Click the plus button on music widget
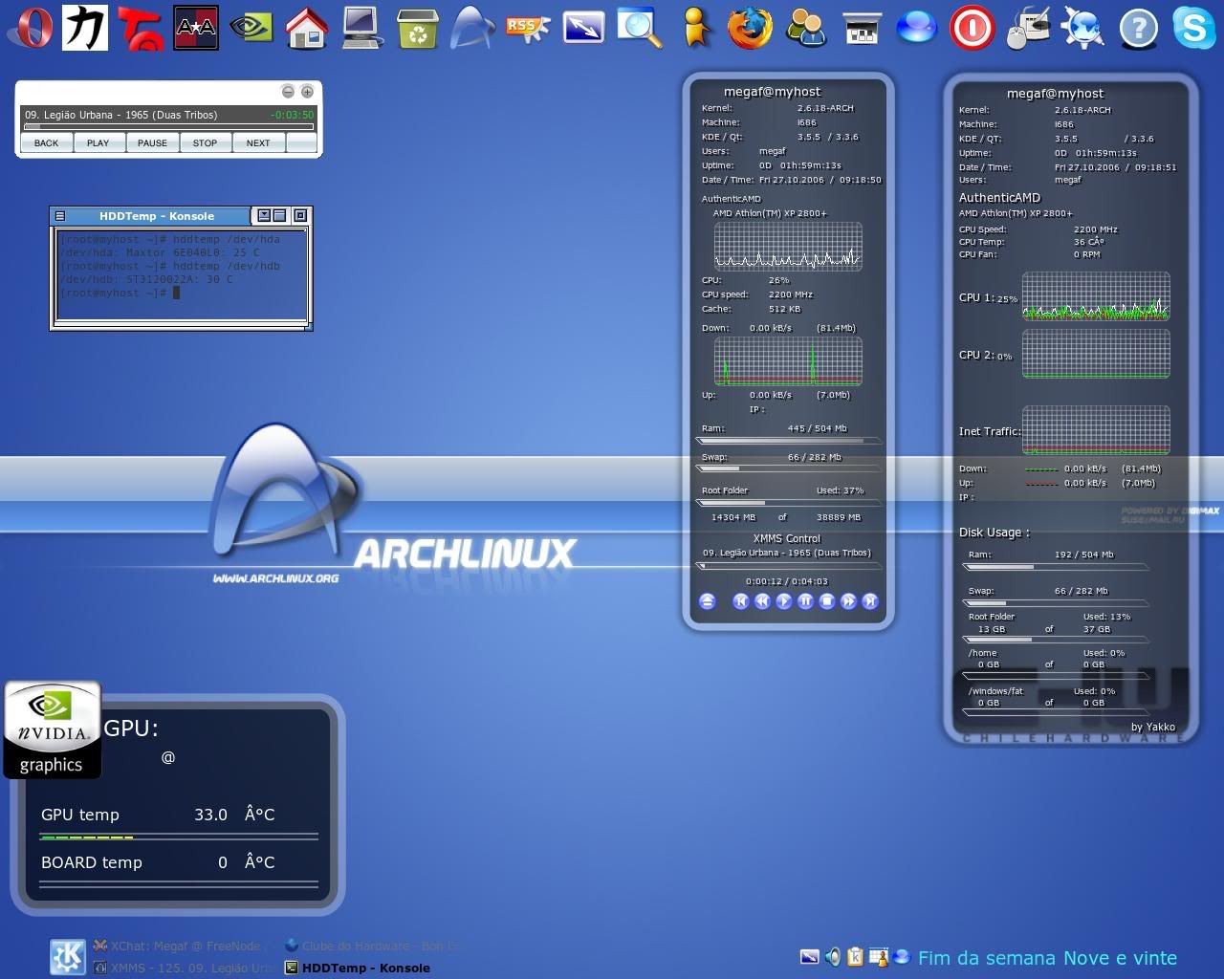This screenshot has height=979, width=1224. [x=307, y=92]
